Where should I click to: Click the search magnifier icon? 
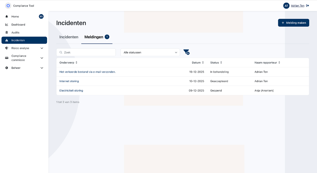point(61,53)
